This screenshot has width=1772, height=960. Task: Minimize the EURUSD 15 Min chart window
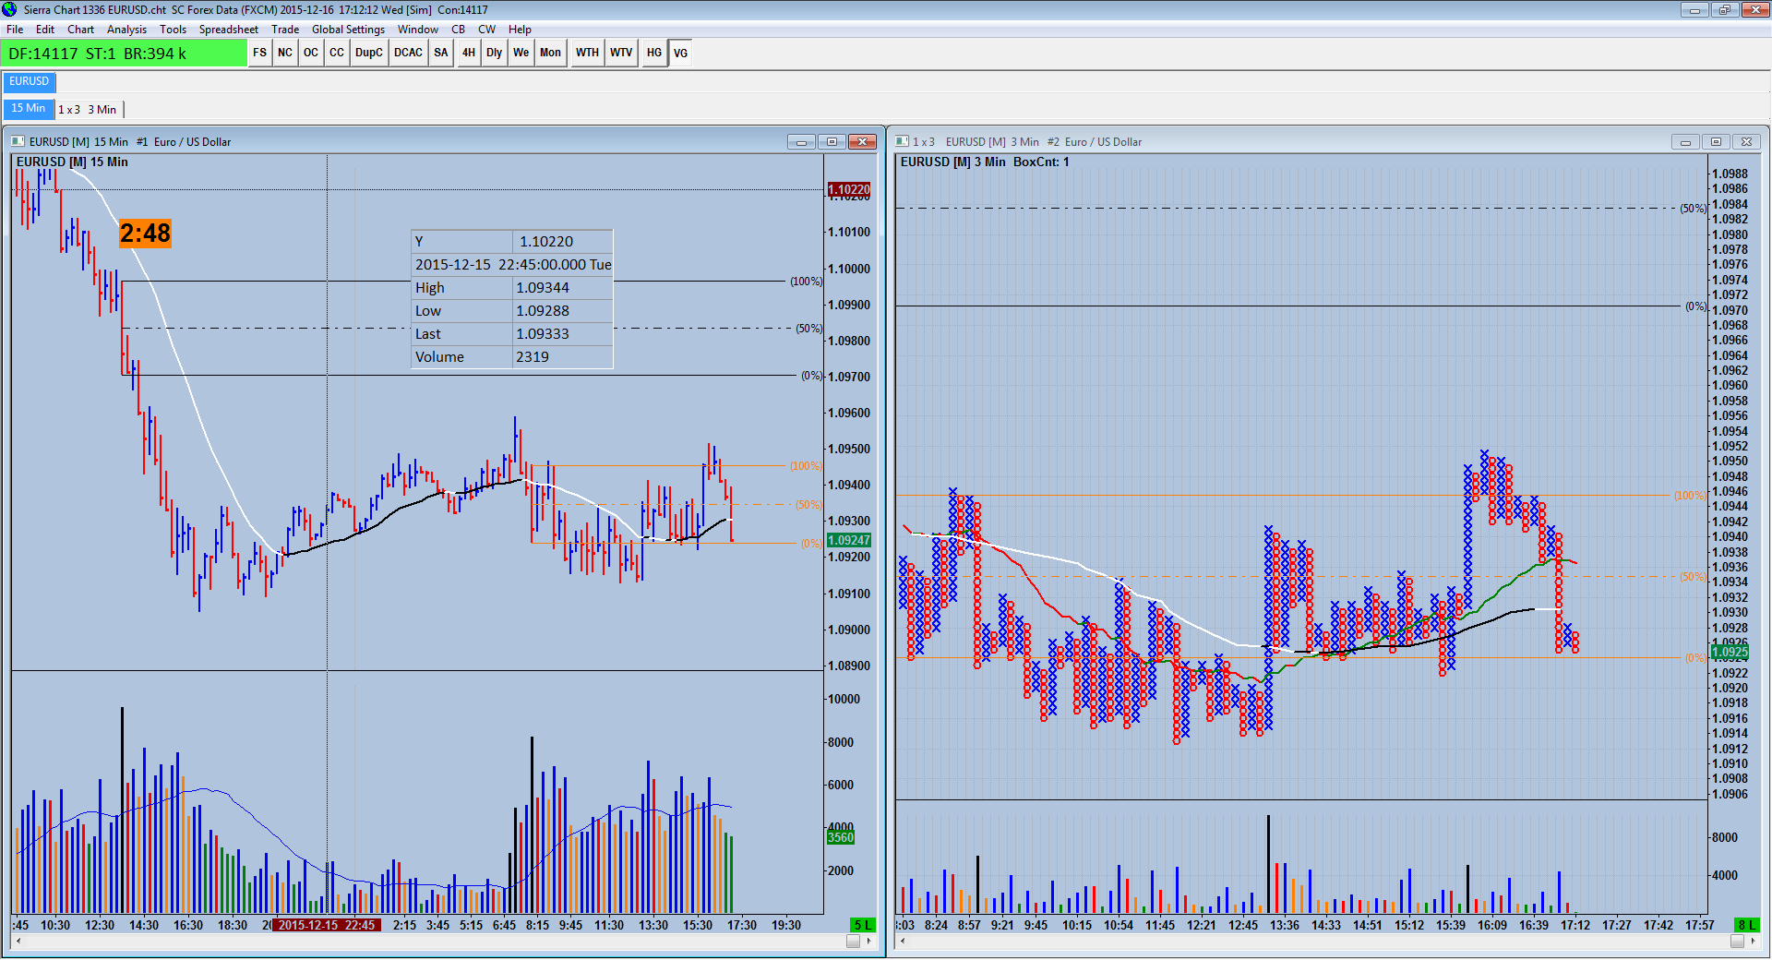pos(801,141)
